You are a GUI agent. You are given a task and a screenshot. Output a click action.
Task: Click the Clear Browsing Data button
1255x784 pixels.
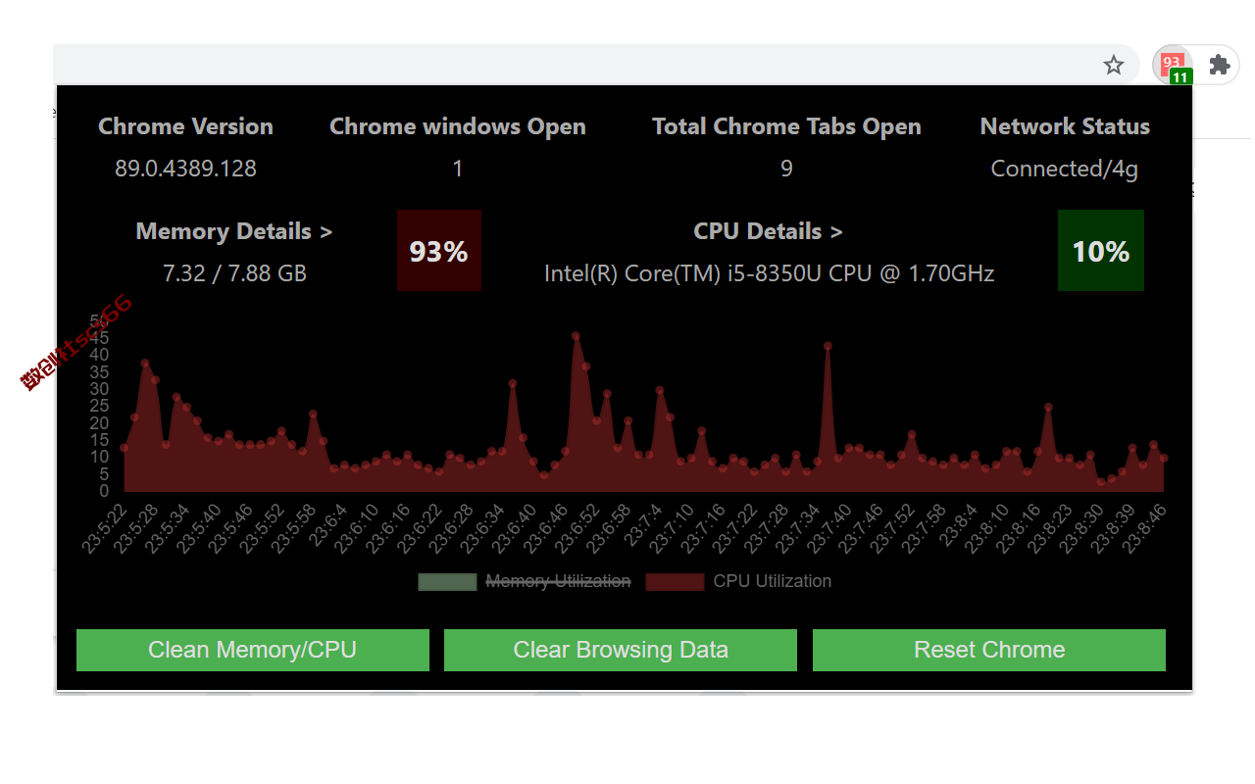(621, 650)
